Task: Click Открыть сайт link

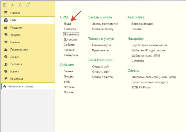Action: tap(101, 72)
